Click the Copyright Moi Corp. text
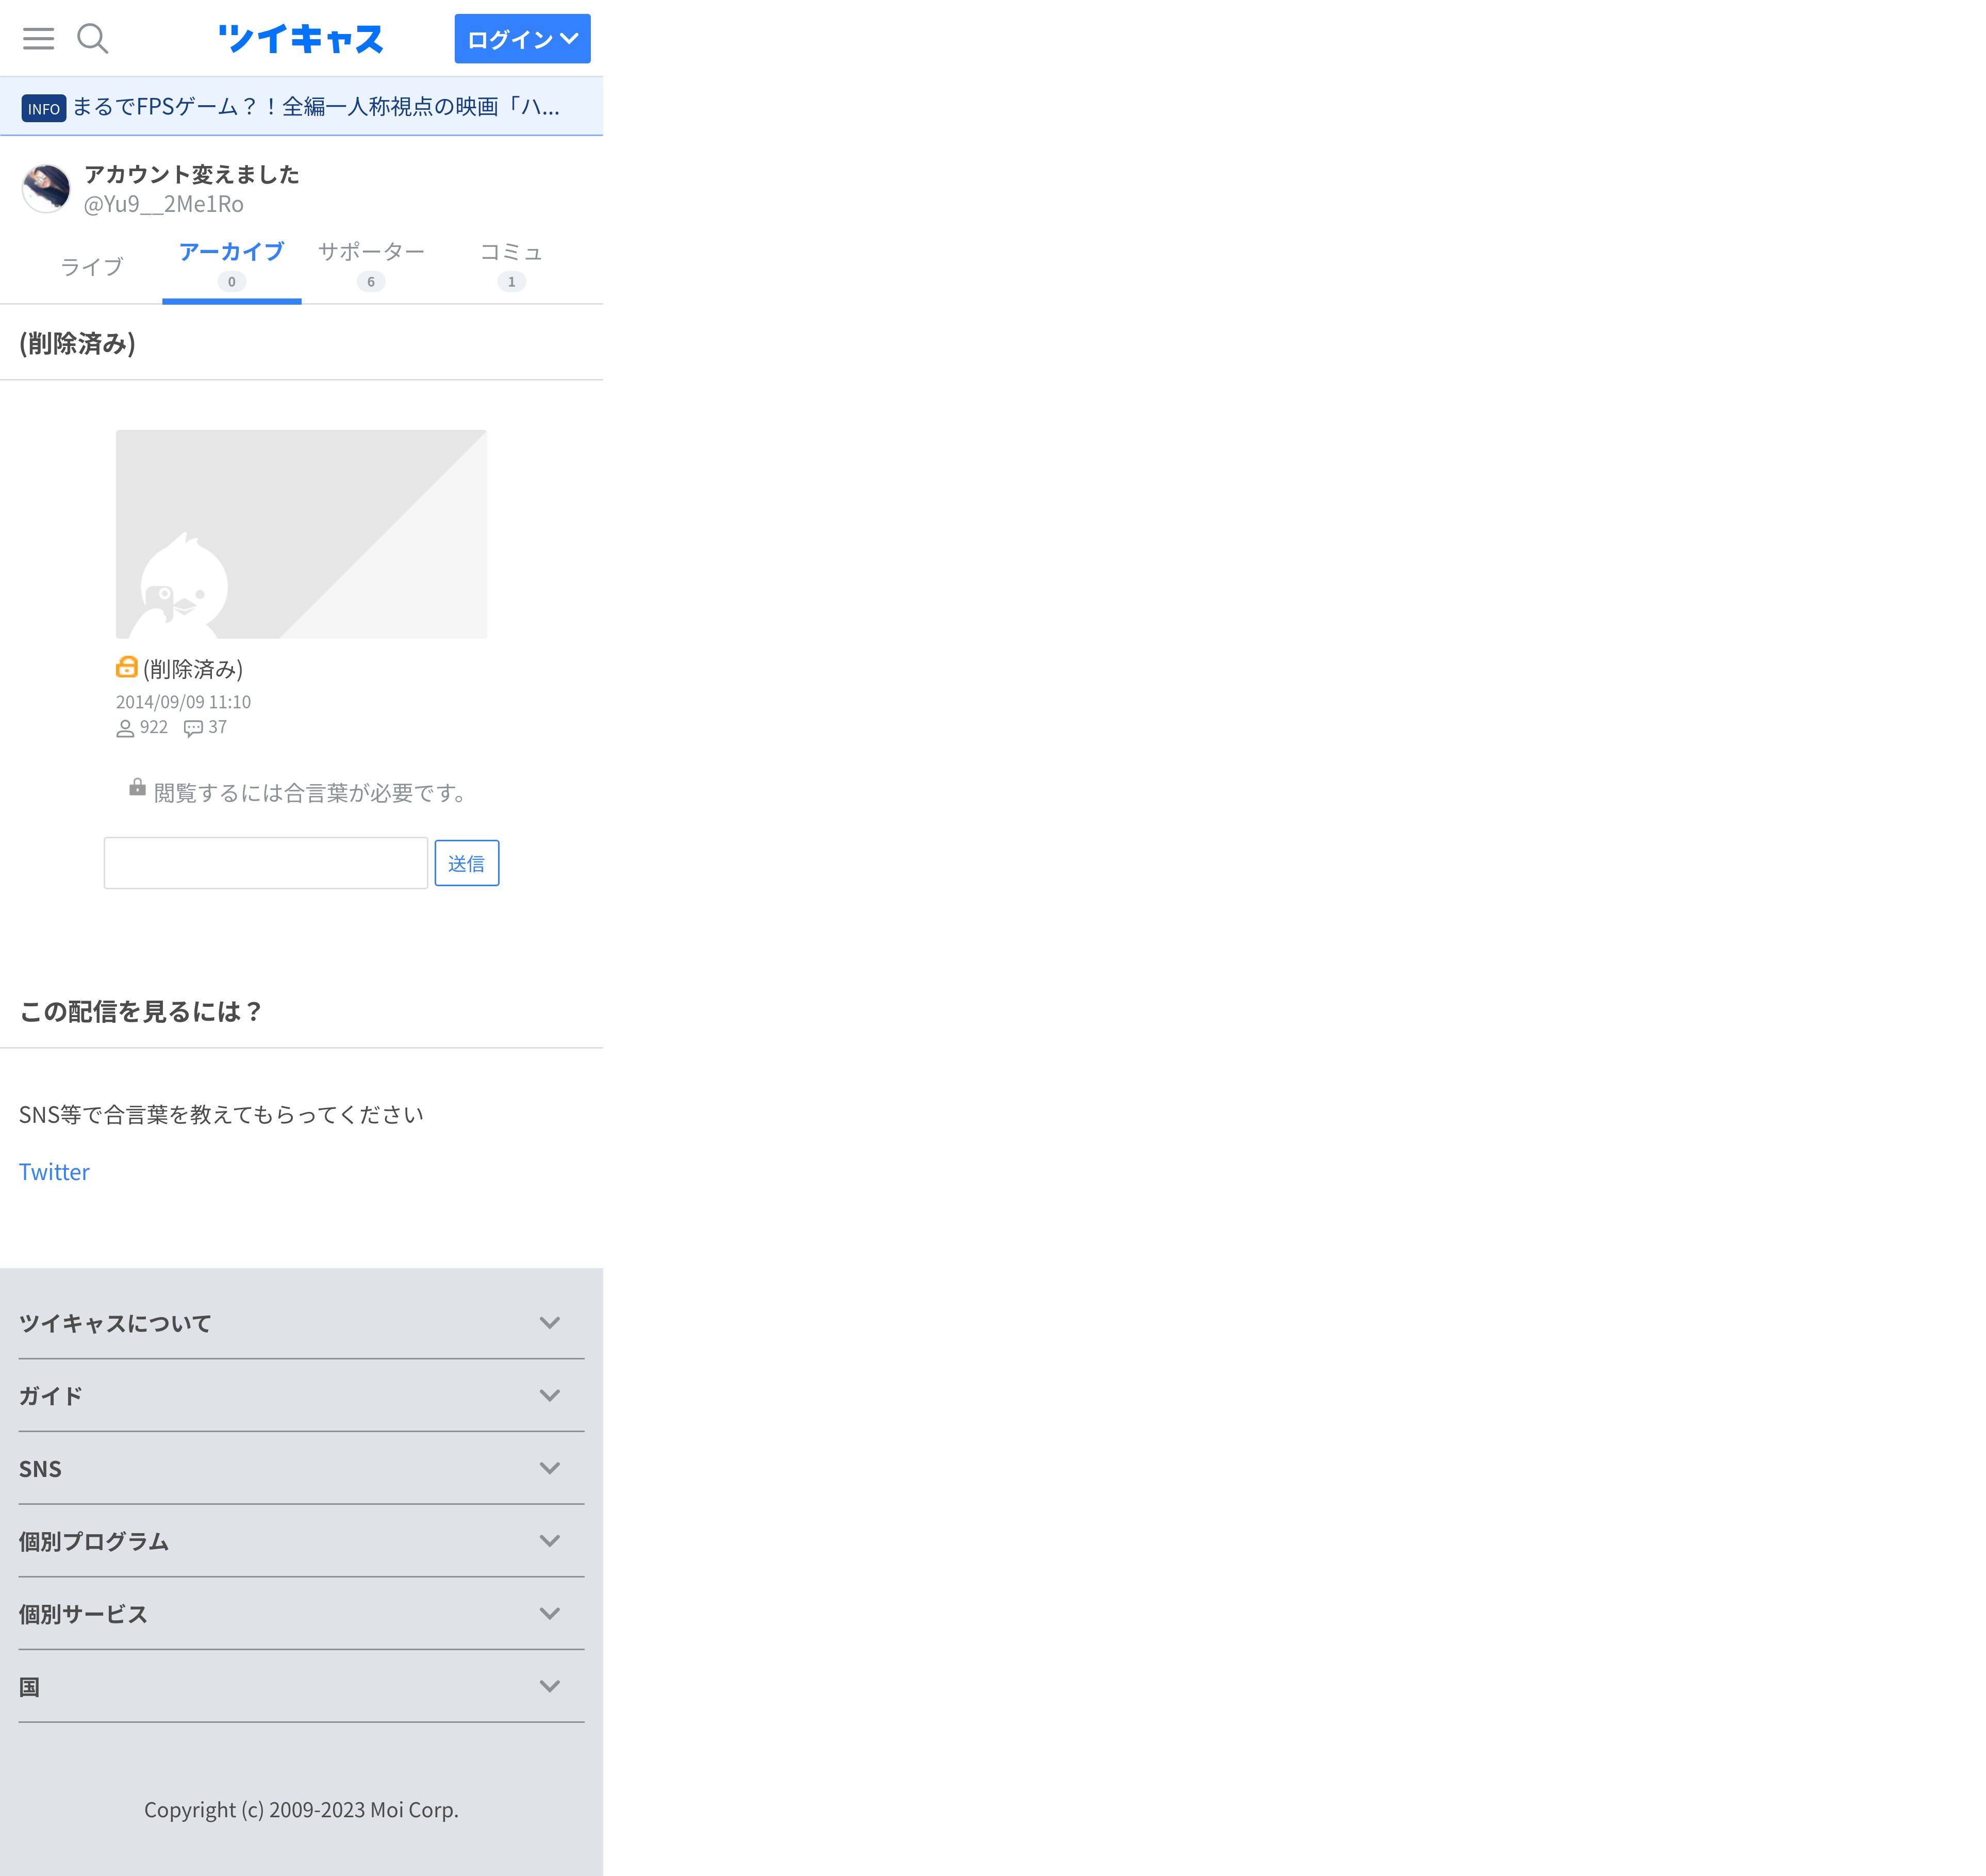This screenshot has width=1986, height=1876. (x=301, y=1810)
